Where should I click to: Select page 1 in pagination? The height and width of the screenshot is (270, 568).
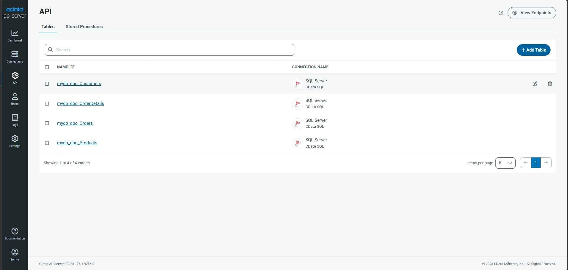tap(536, 163)
